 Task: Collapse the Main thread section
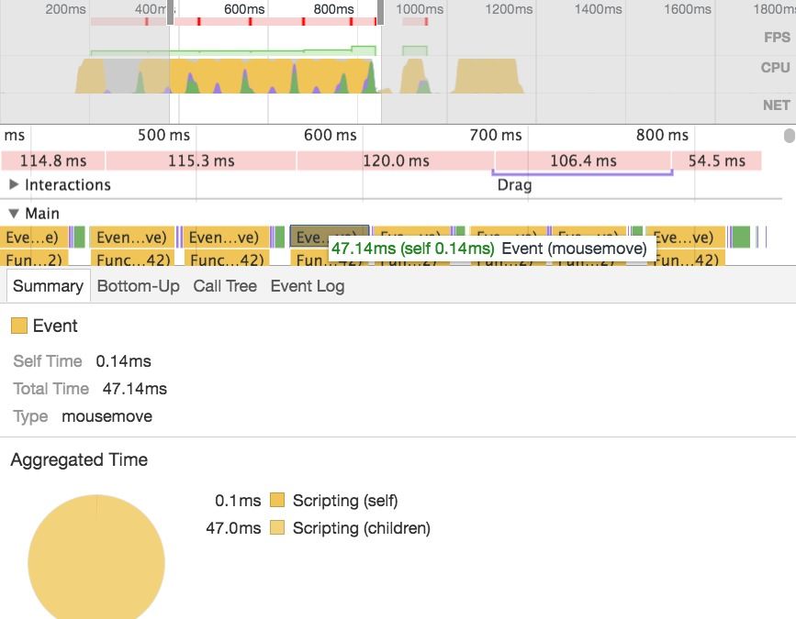14,214
